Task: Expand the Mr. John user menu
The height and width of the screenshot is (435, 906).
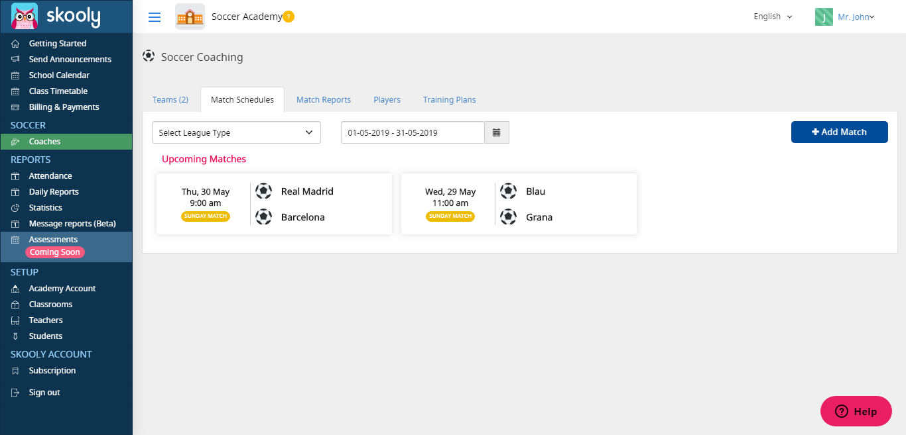Action: coord(856,17)
